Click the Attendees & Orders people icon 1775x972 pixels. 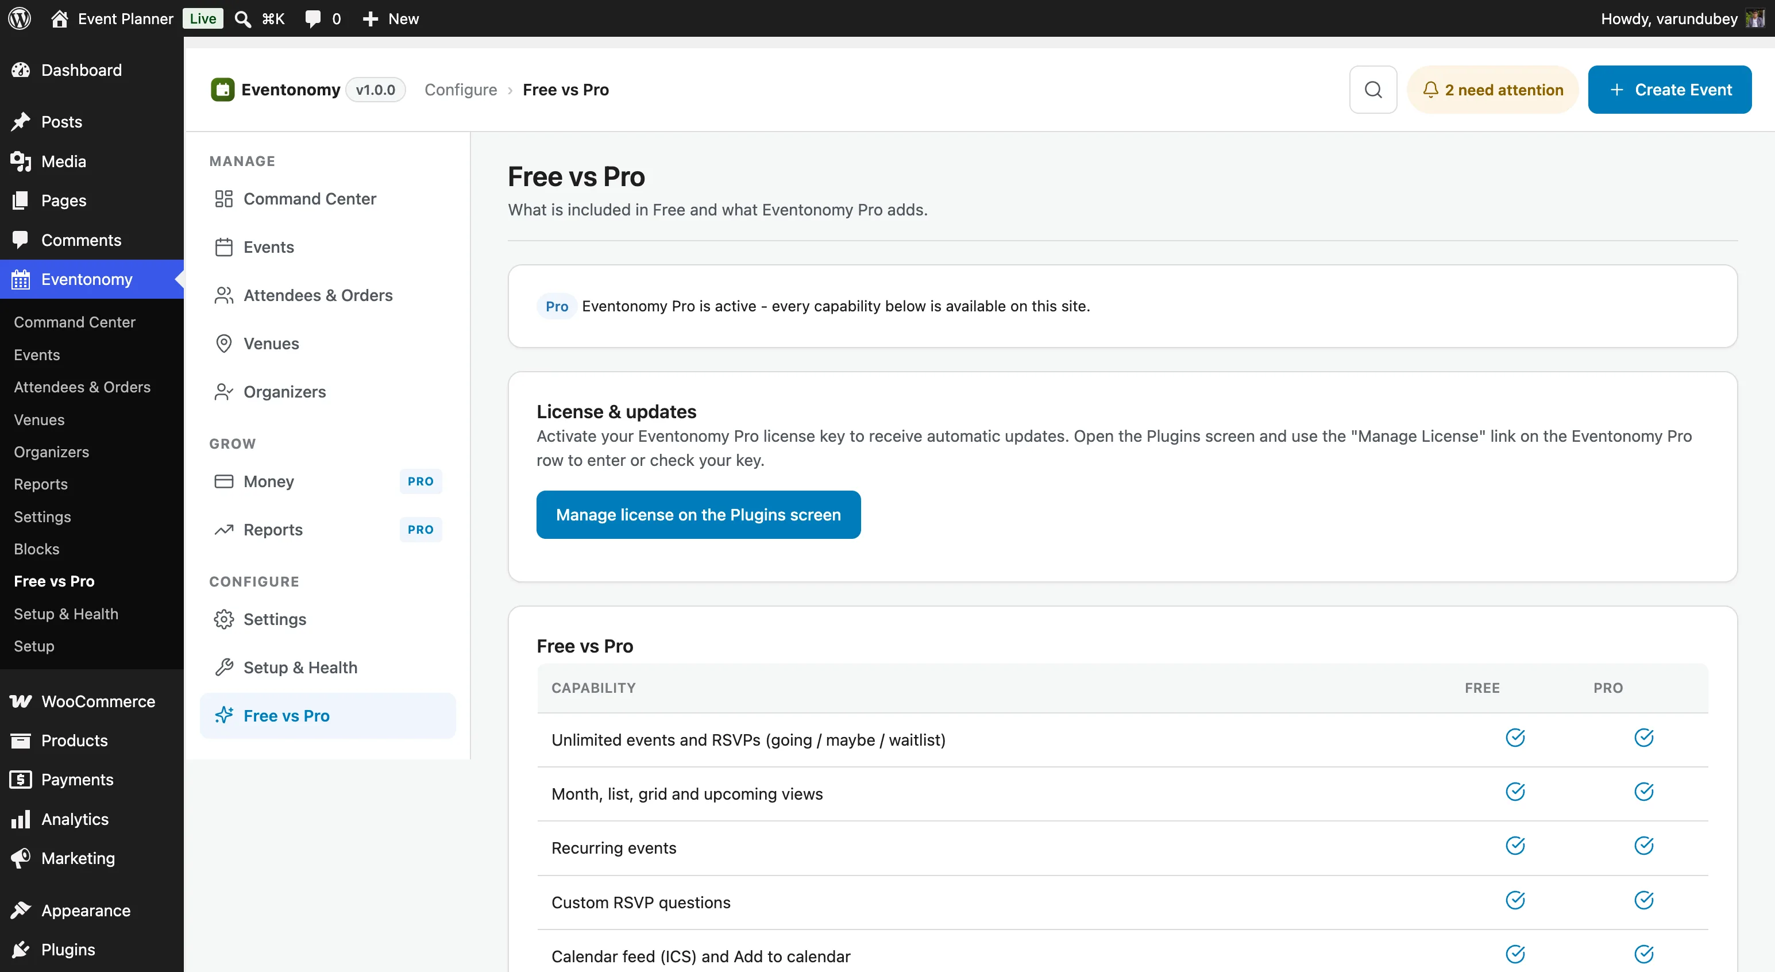coord(223,295)
